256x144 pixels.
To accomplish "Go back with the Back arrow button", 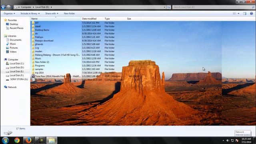I will point(3,7).
